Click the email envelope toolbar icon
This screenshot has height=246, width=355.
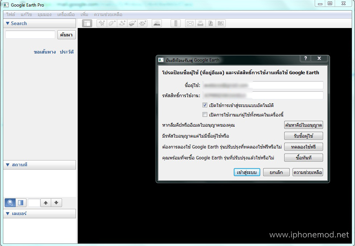(190, 23)
